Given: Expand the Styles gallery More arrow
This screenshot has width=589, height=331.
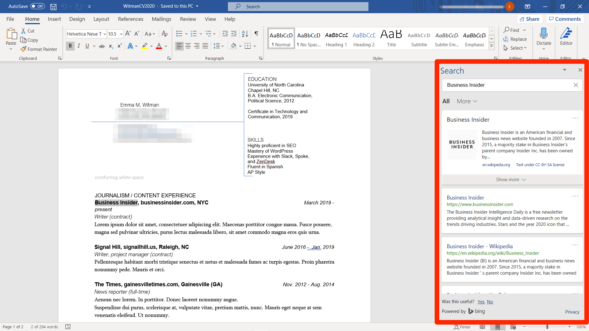Looking at the screenshot, I should point(491,46).
